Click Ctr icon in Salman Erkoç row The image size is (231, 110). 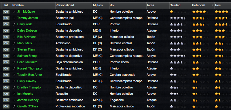[x=6, y=56]
